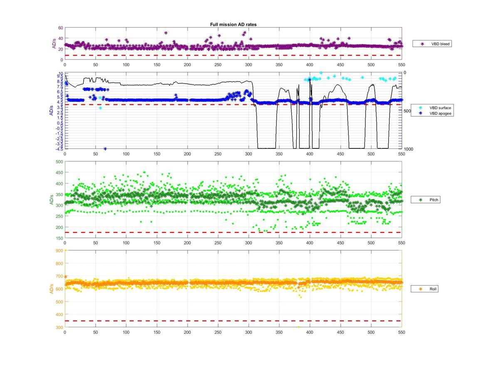Screen dimensions: 499x368
Task: Select red dashed threshold line in Pitch plot
Action: (x=233, y=232)
